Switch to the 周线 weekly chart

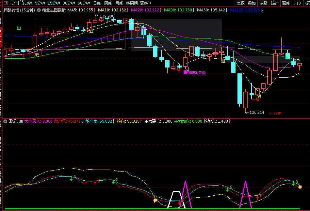(108, 3)
